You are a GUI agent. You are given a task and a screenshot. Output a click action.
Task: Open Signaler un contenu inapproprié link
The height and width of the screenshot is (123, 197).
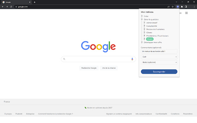[119, 114]
